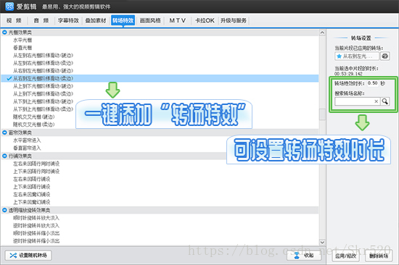This screenshot has height=265, width=399.
Task: Click the 设置随机转场 button
Action: click(28, 256)
